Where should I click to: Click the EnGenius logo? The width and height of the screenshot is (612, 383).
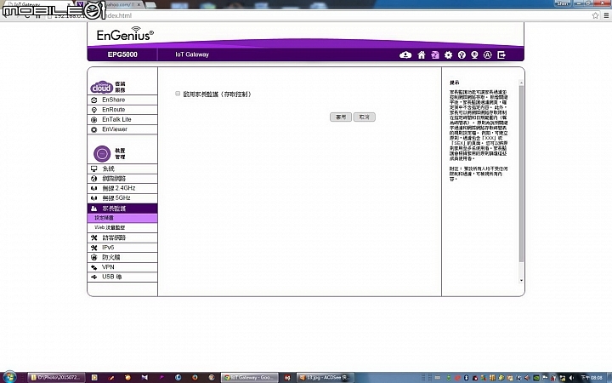(x=125, y=34)
